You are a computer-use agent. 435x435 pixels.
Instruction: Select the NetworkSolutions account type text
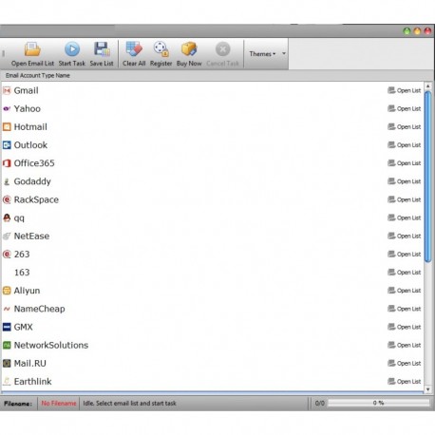coord(51,345)
